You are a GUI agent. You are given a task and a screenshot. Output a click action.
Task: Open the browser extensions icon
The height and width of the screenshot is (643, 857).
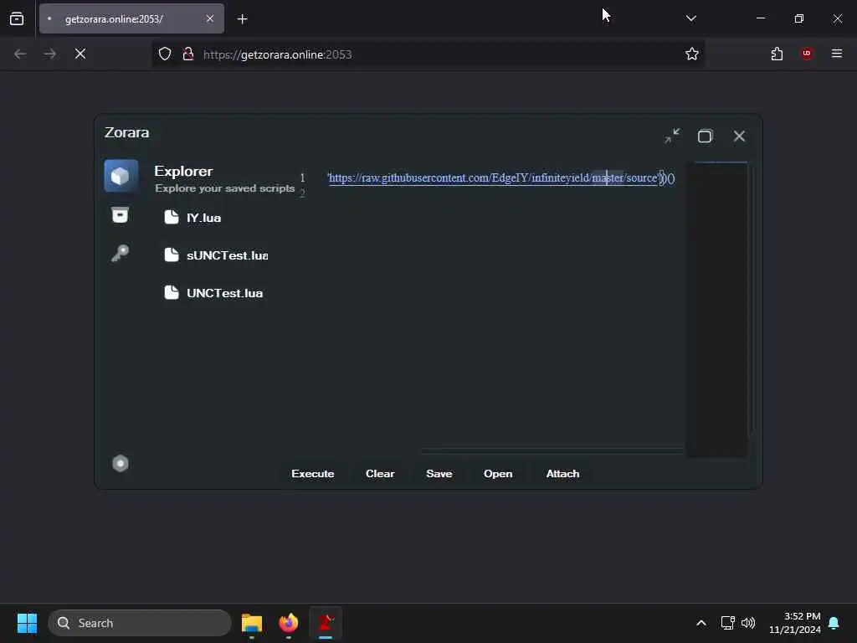[x=777, y=54]
